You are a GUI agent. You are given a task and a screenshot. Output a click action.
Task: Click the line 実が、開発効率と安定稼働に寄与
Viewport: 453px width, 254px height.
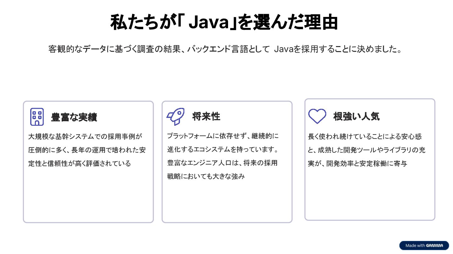[357, 163]
